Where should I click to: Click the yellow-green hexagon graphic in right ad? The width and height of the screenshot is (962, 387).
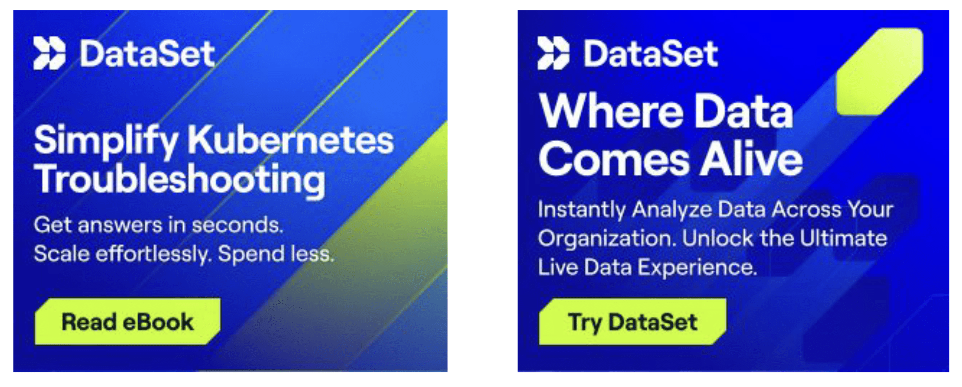[880, 72]
